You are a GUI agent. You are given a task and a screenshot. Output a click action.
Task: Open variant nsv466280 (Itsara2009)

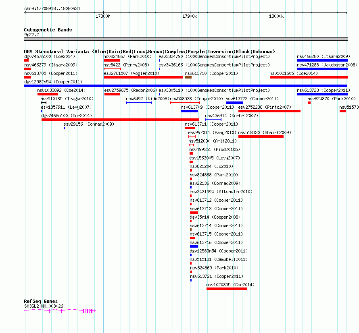tap(324, 56)
